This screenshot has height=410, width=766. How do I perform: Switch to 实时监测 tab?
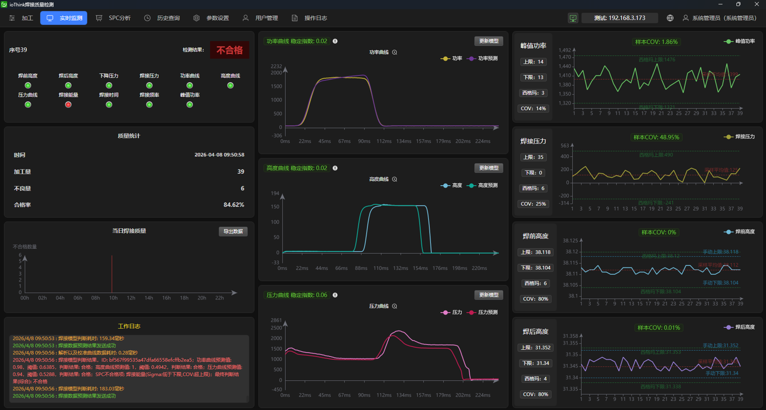(x=64, y=18)
